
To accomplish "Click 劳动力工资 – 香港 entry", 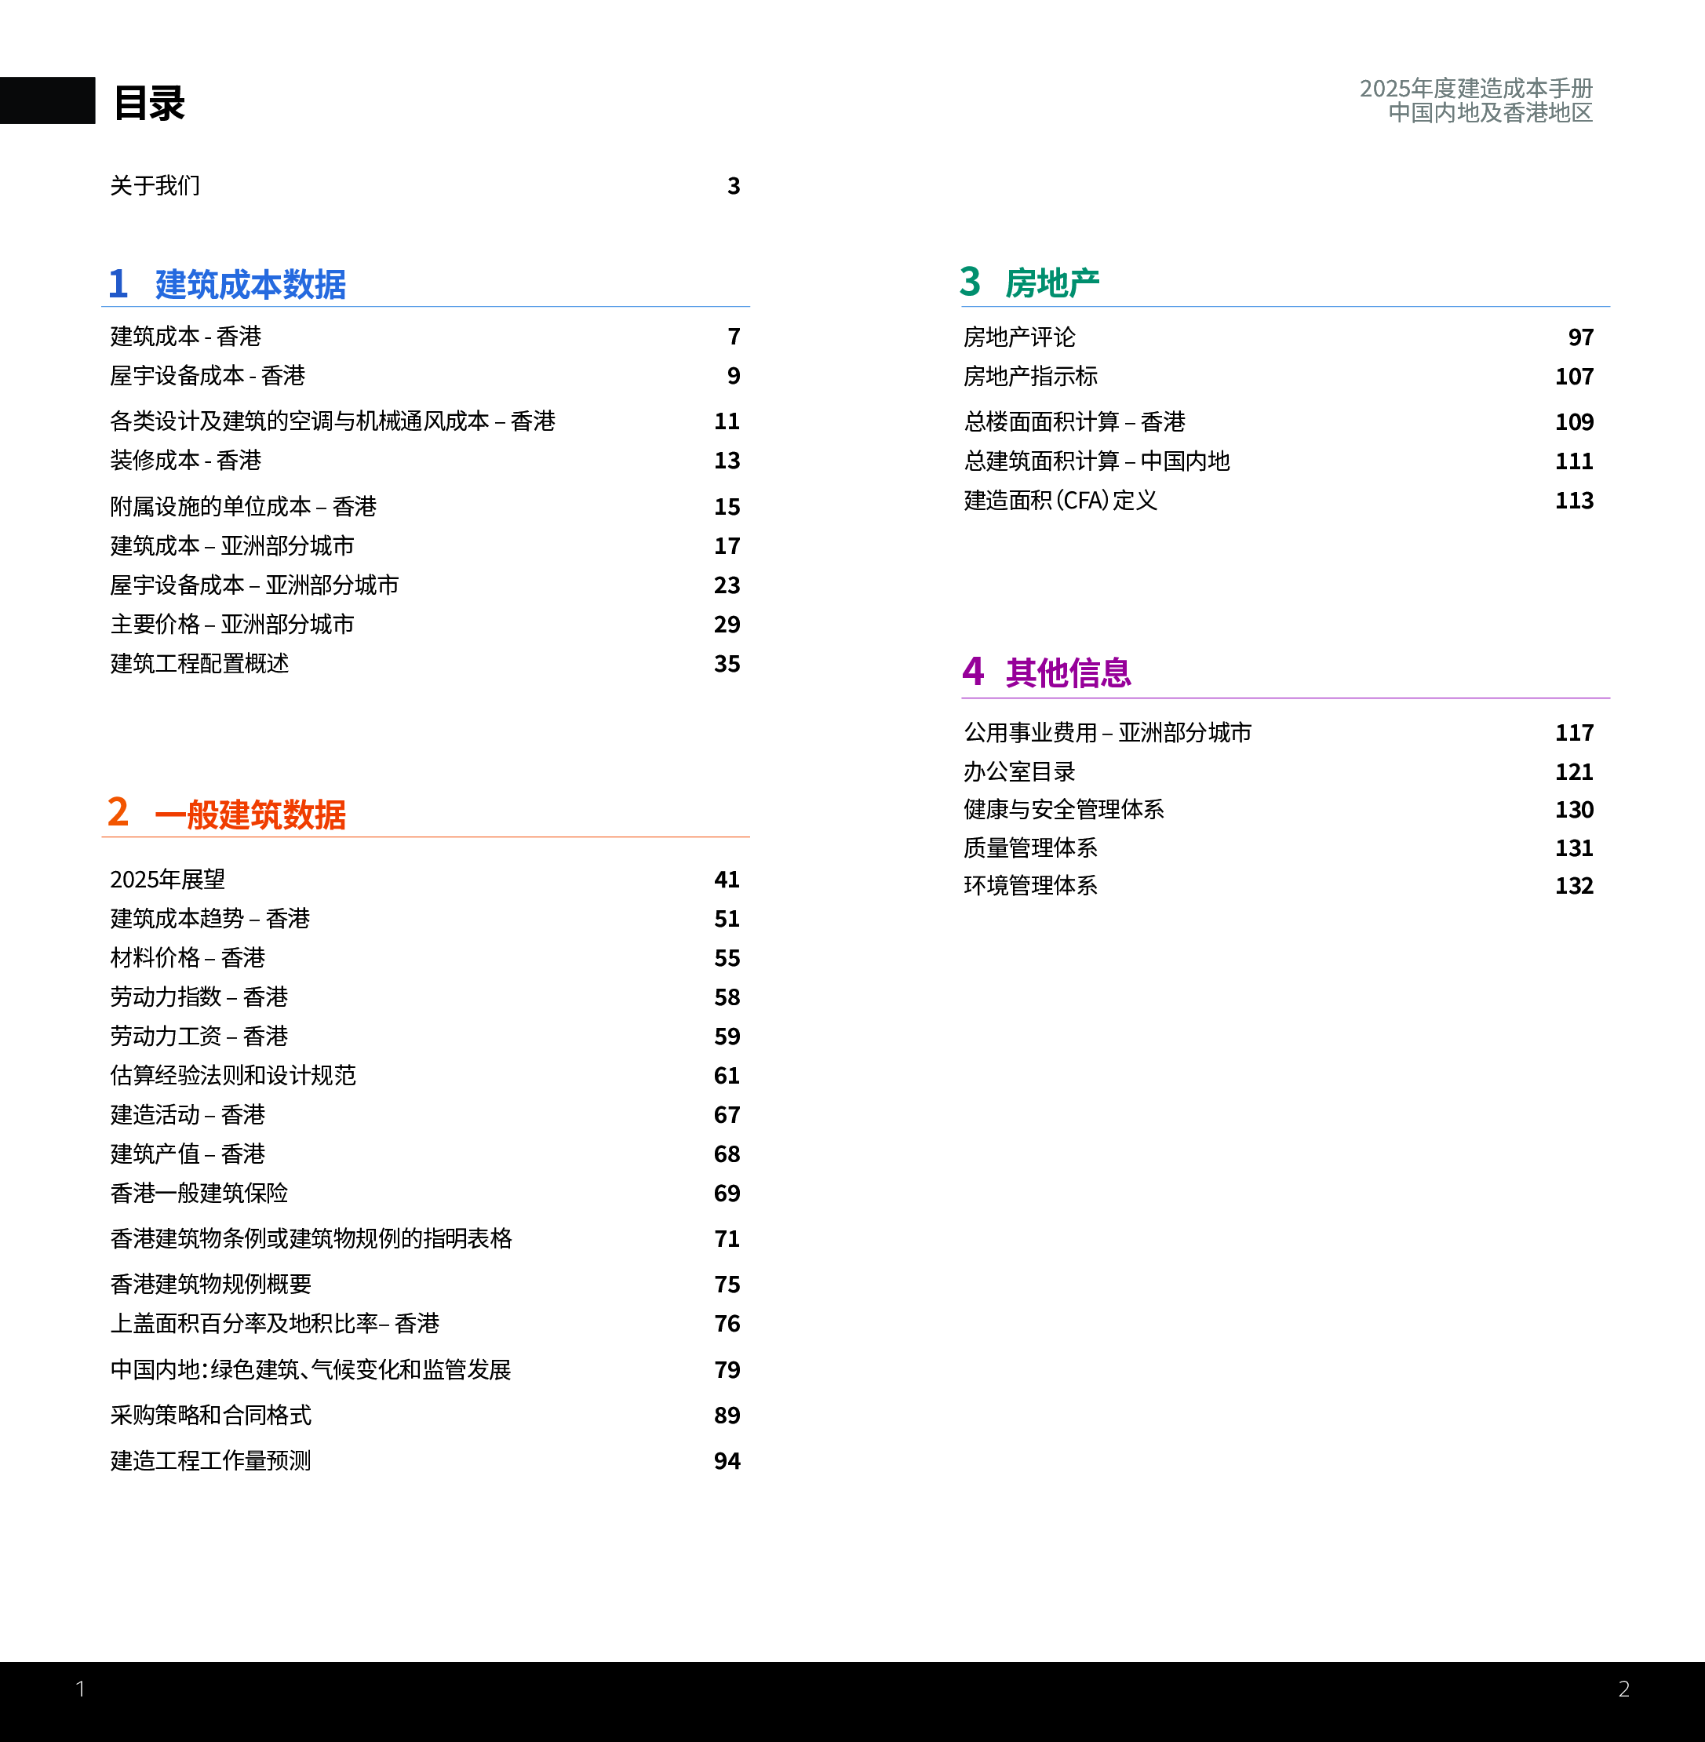I will 199,1037.
